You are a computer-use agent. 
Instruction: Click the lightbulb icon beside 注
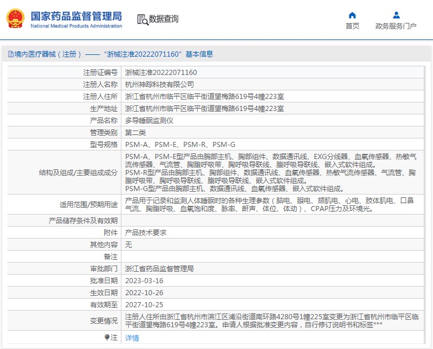pos(107,338)
